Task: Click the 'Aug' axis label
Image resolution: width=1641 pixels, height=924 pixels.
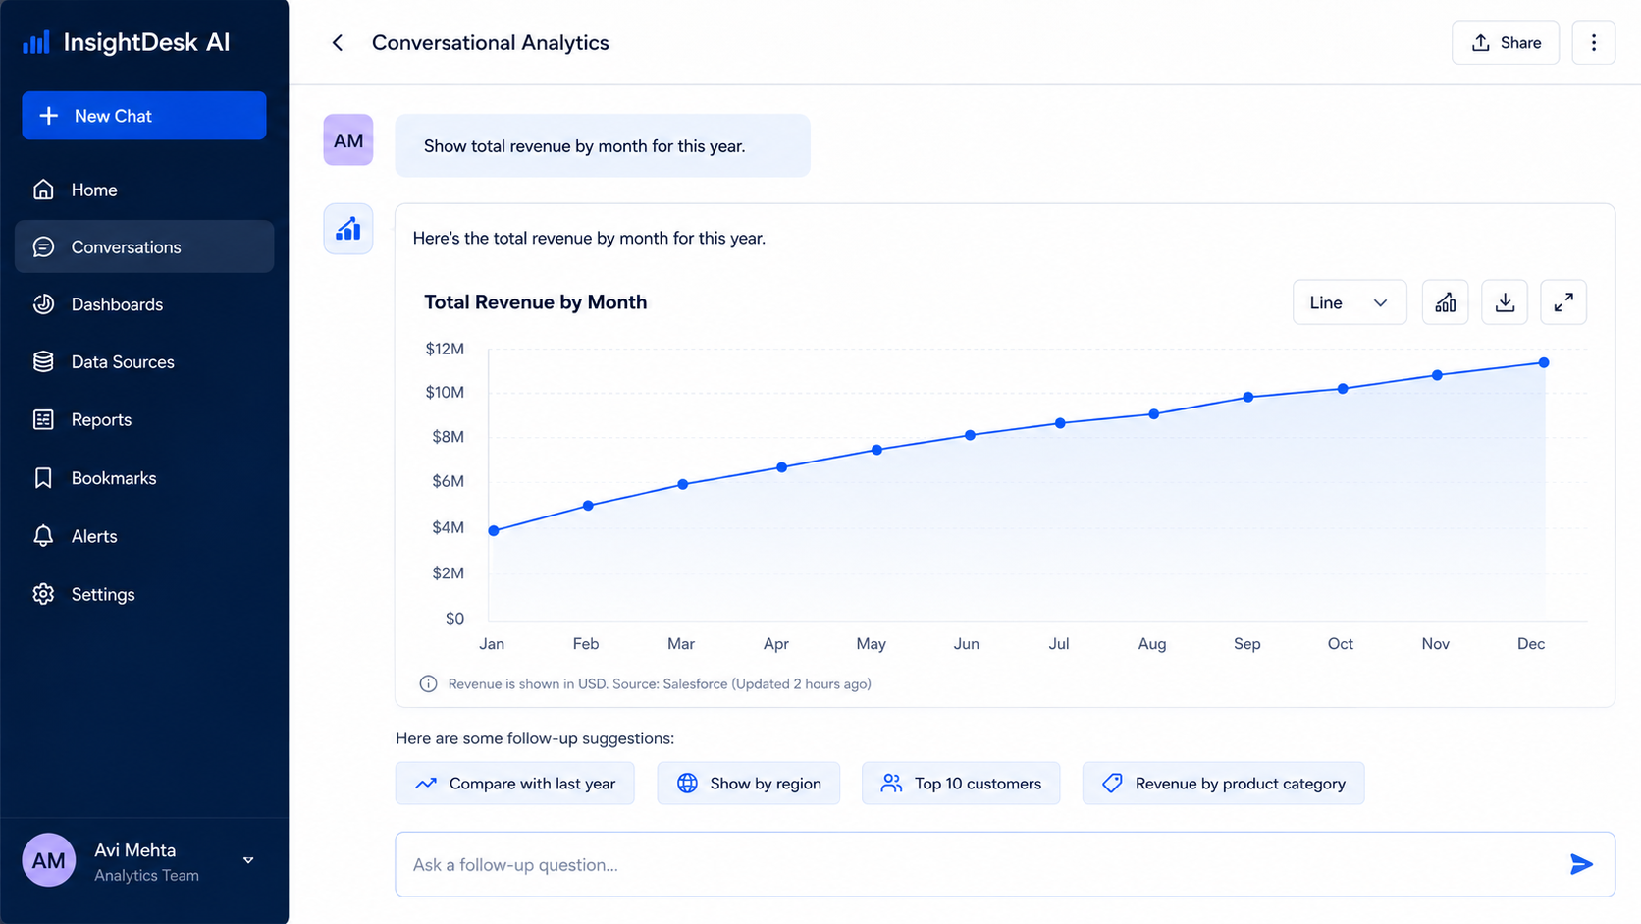Action: pos(1152,644)
